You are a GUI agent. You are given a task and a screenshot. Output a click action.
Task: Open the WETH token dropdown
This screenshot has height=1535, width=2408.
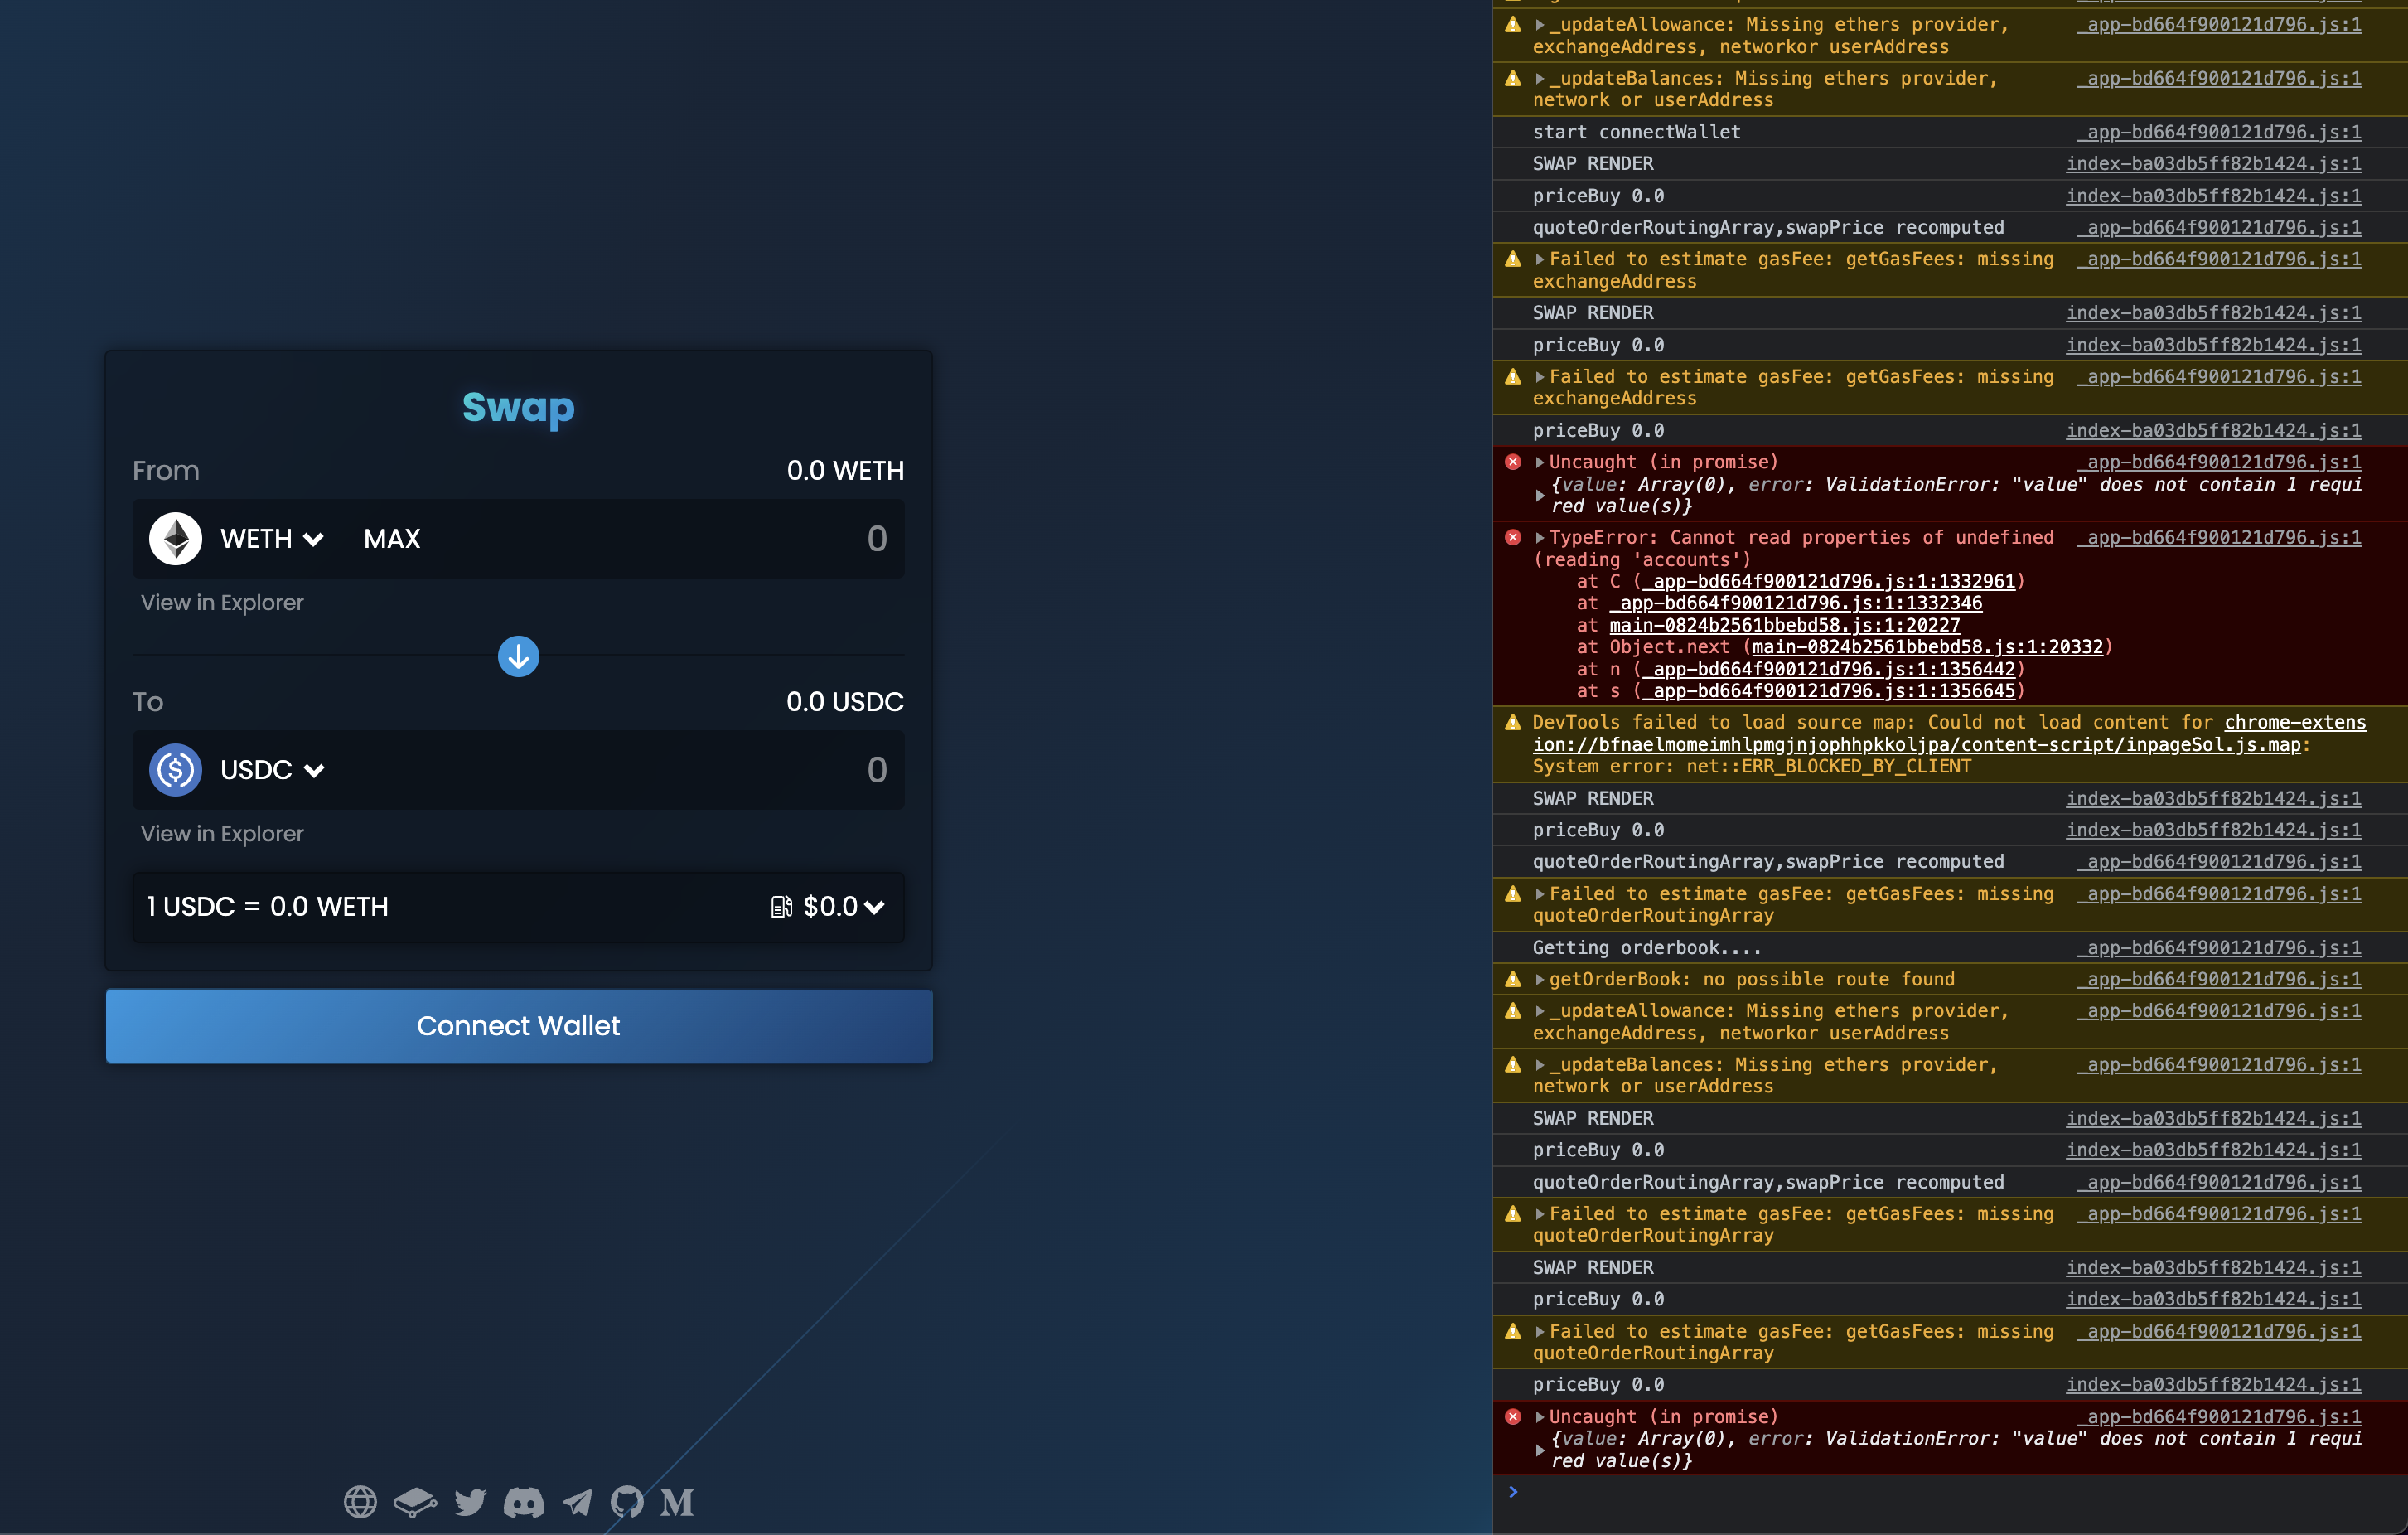pos(270,539)
